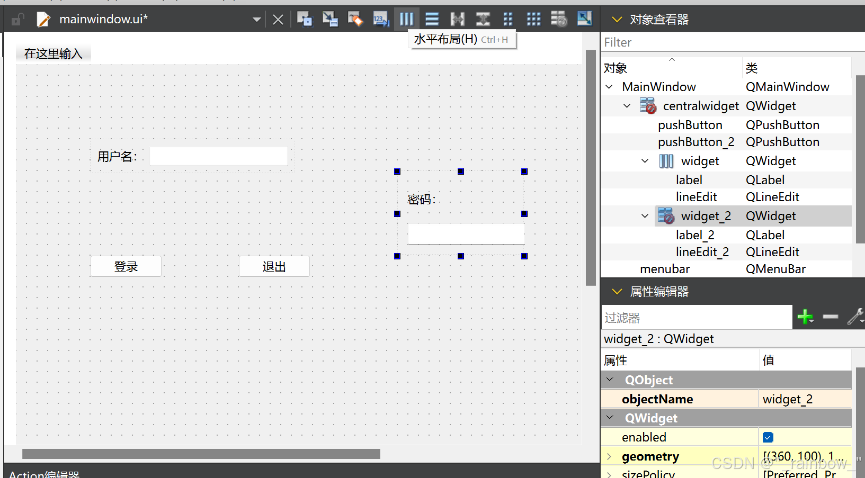The width and height of the screenshot is (865, 478).
Task: Select the 密码: label on the form
Action: [x=422, y=200]
